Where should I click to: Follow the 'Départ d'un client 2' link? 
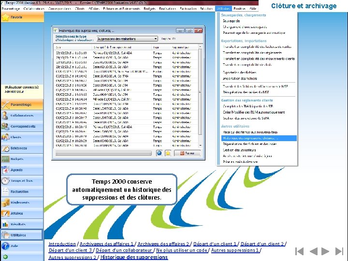(262, 244)
